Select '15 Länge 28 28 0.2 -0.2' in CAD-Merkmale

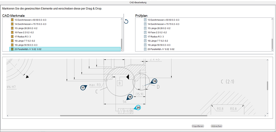tap(26, 28)
